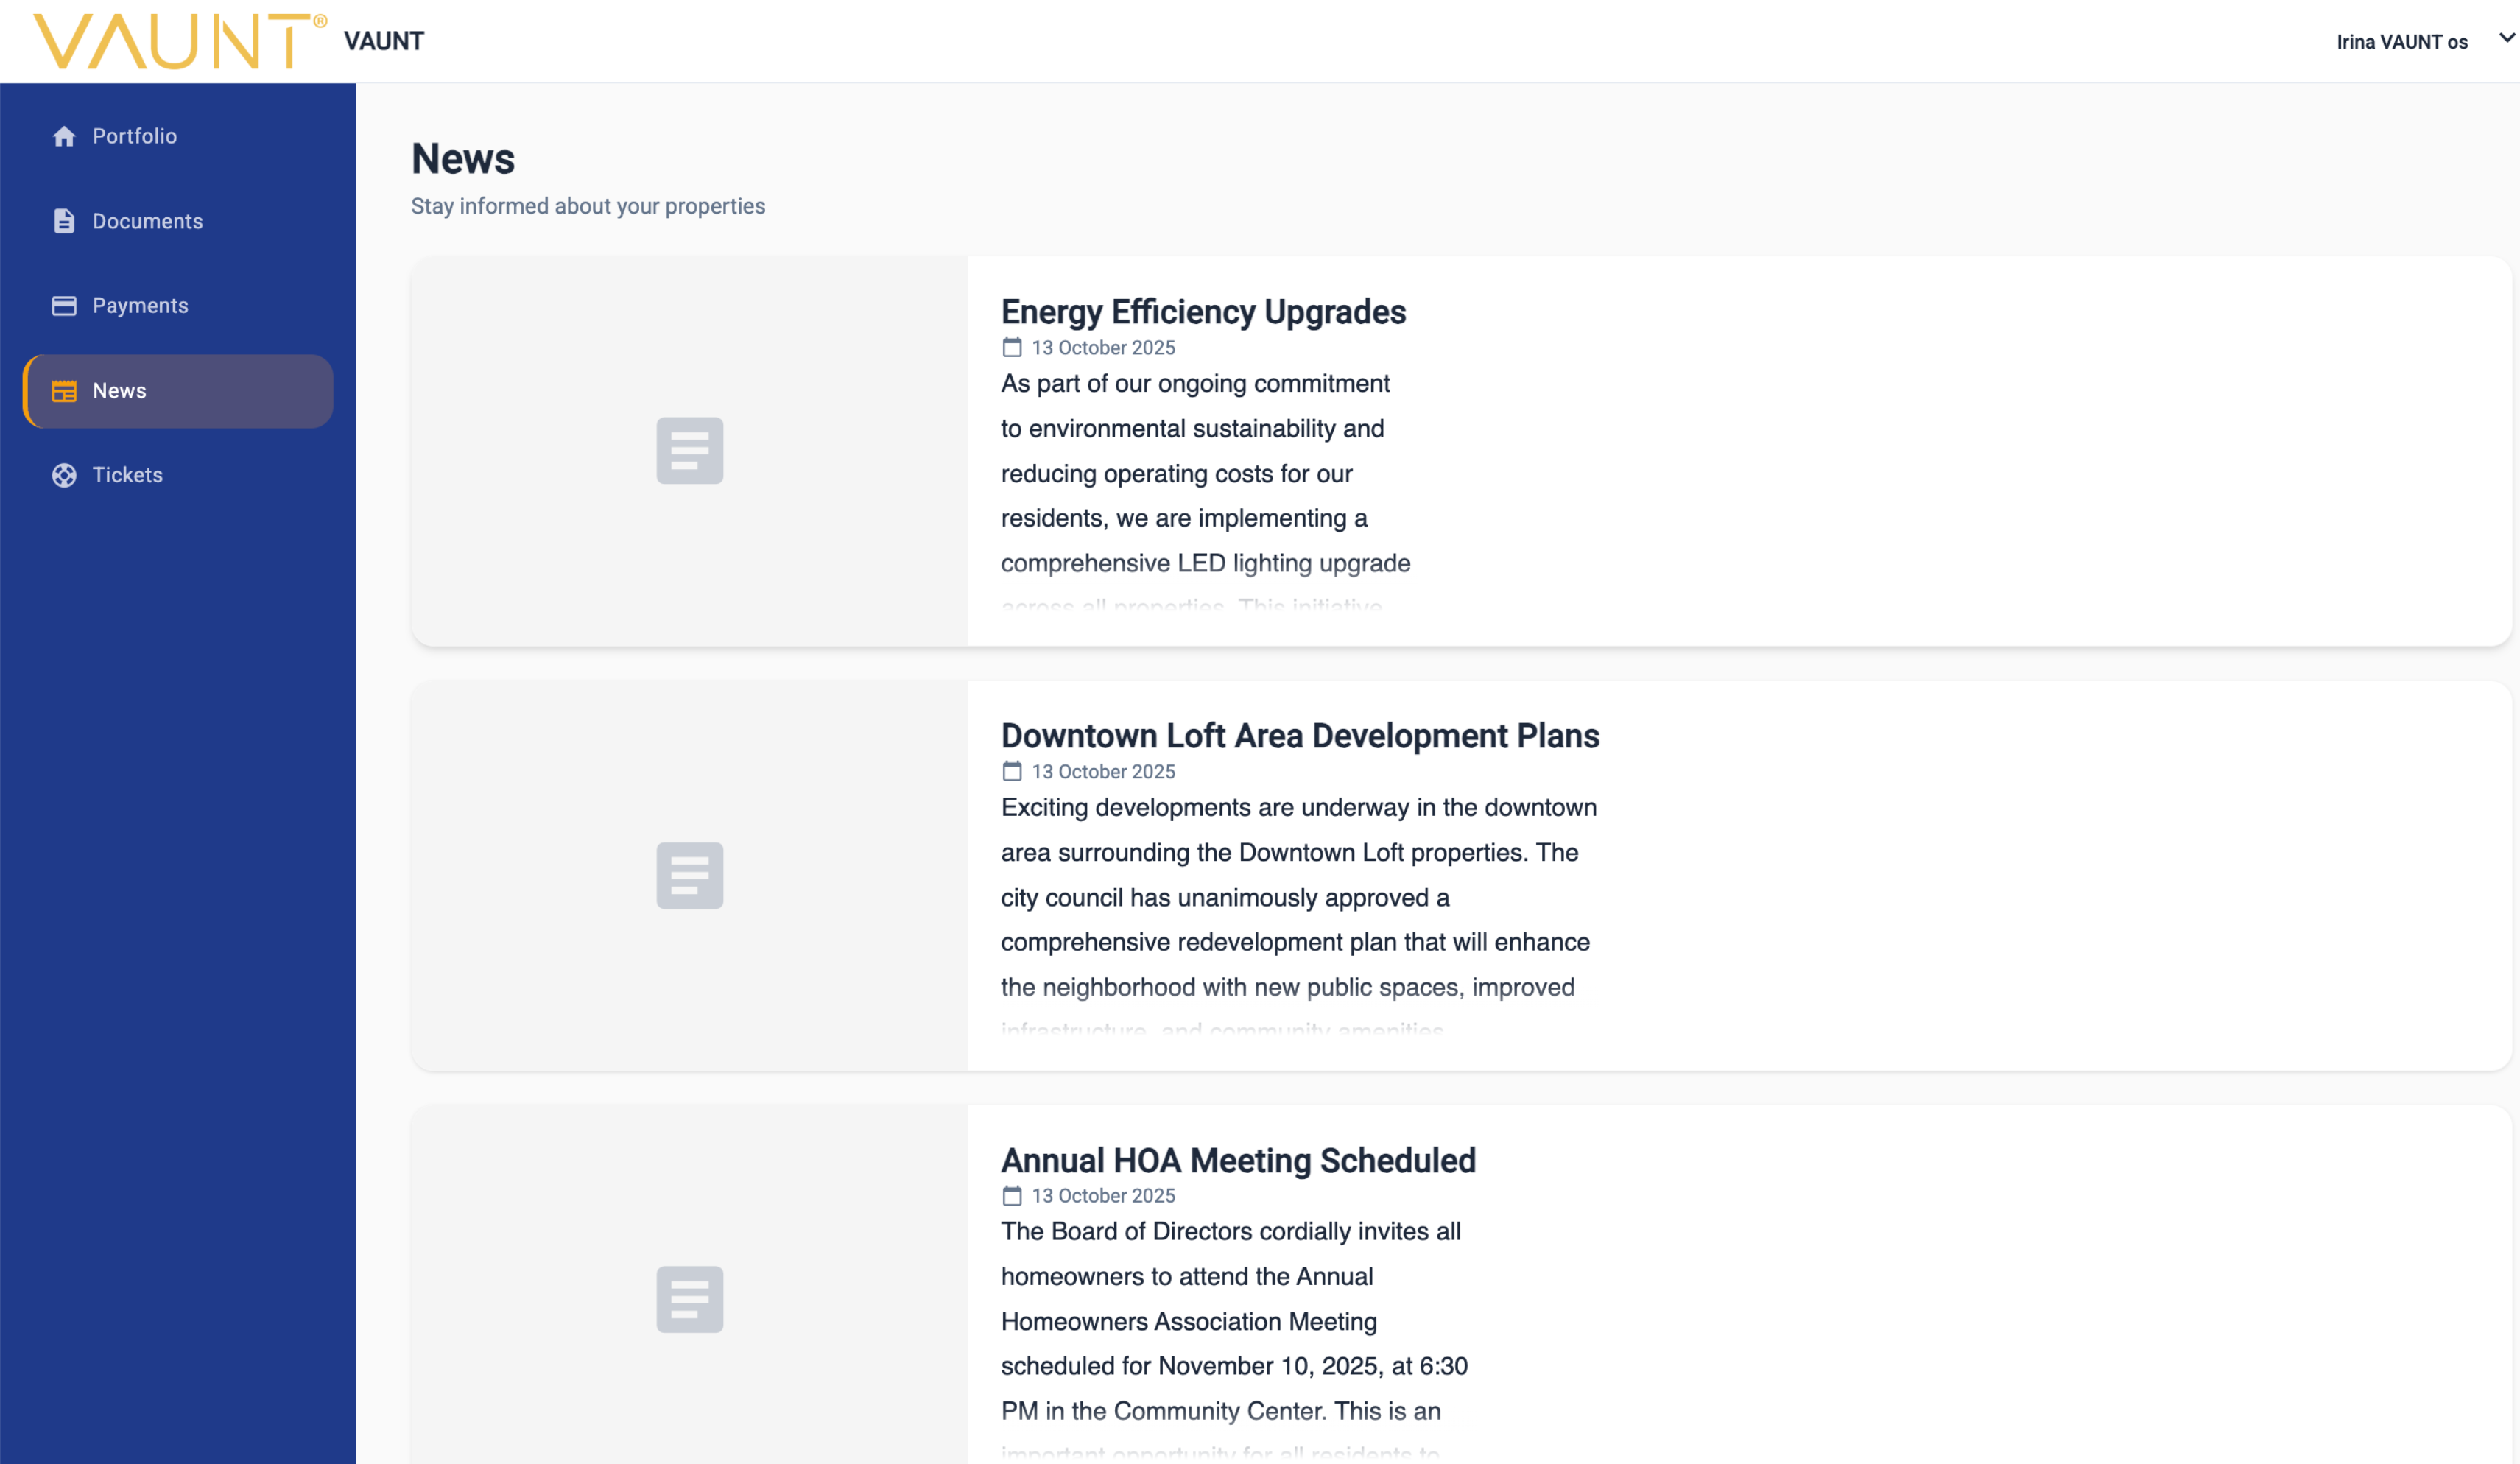
Task: Click the News newspaper icon
Action: [x=64, y=391]
